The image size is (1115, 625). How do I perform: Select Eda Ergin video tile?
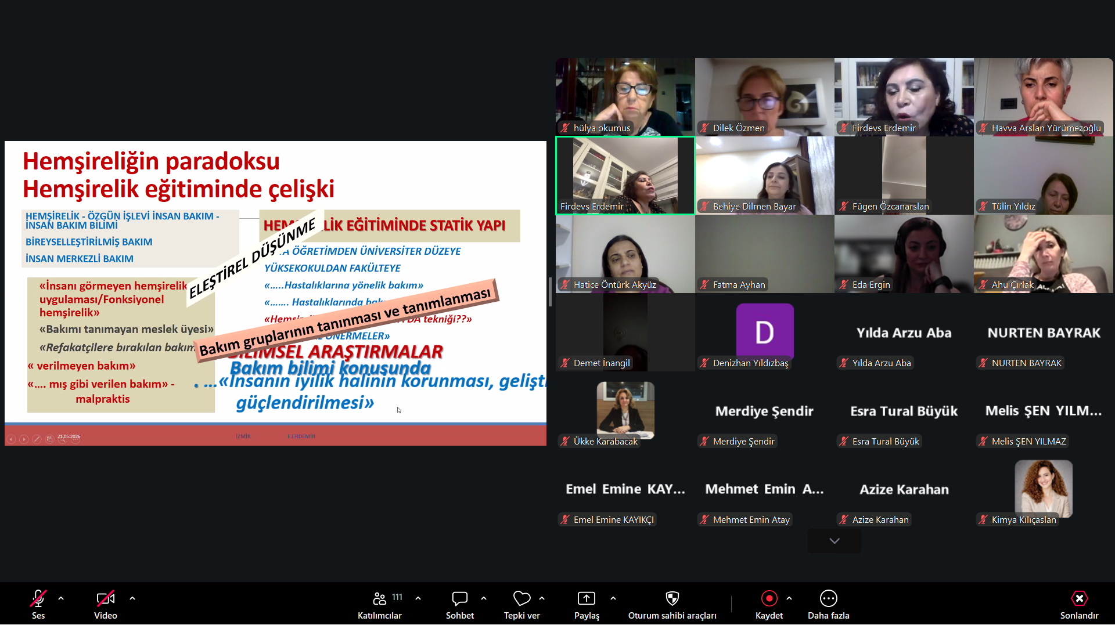click(904, 254)
